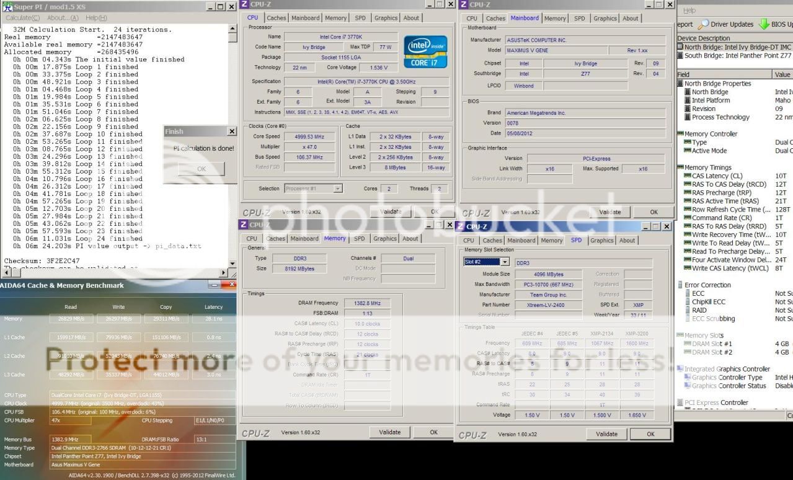
Task: Click the Super PI title bar icon
Action: [x=7, y=6]
